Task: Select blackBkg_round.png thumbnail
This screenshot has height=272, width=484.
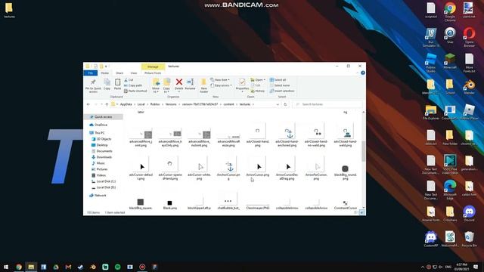Action: coord(345,169)
